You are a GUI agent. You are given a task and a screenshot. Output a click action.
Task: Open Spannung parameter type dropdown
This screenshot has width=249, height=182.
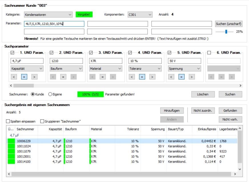[x=184, y=68]
